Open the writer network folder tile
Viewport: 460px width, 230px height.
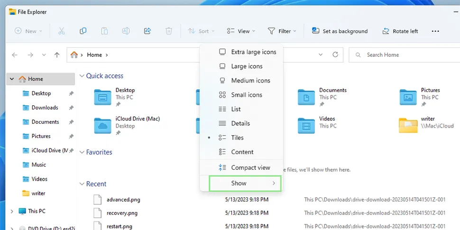pos(426,126)
